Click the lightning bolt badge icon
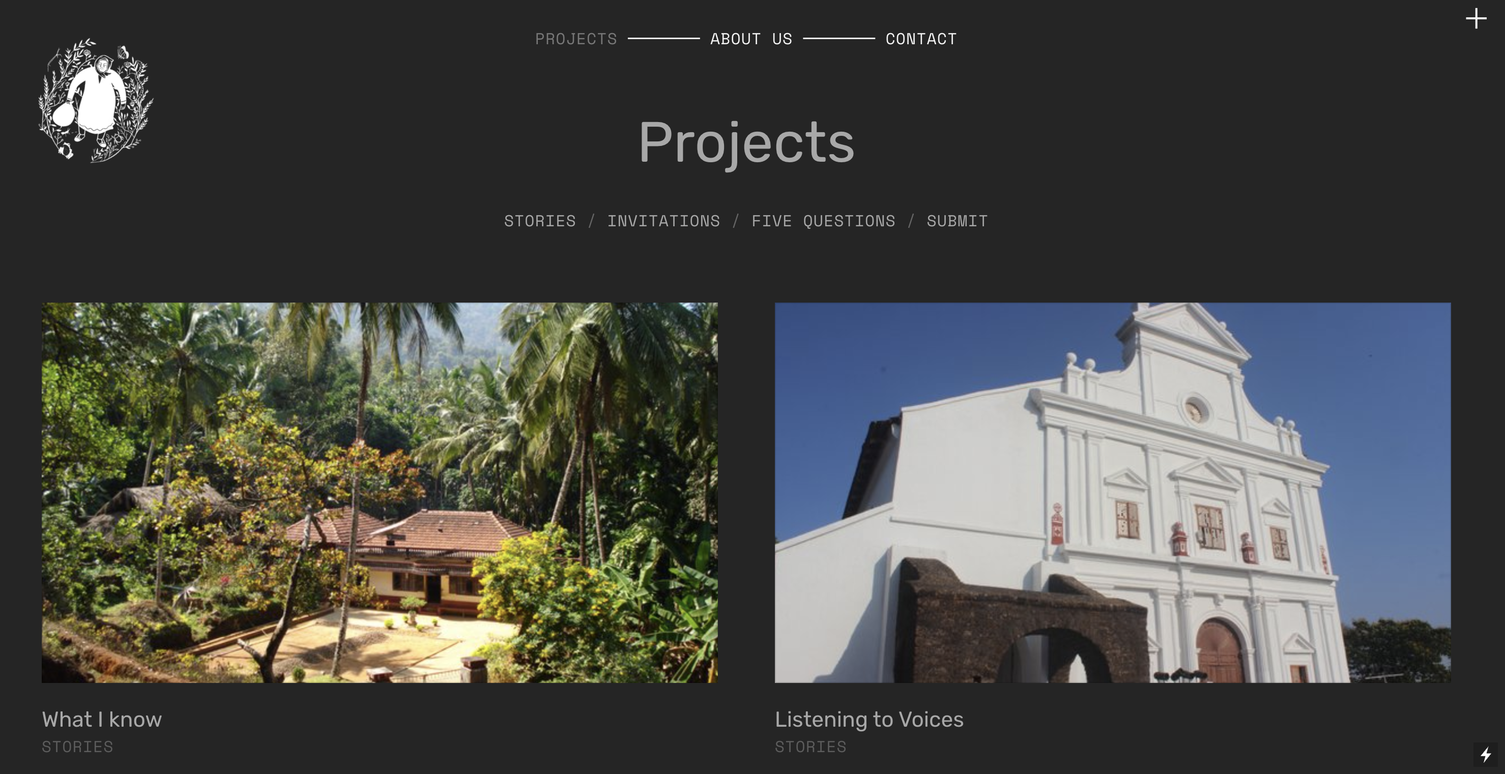The height and width of the screenshot is (774, 1505). 1486,755
